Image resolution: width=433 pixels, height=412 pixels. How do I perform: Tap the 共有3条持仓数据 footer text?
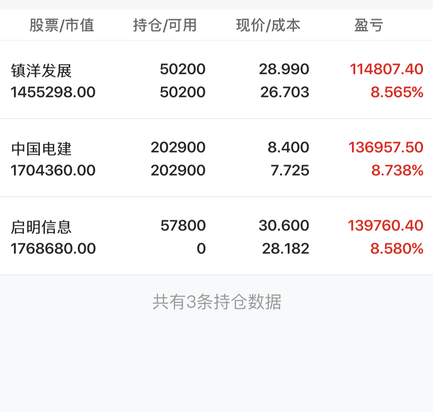pos(217,302)
